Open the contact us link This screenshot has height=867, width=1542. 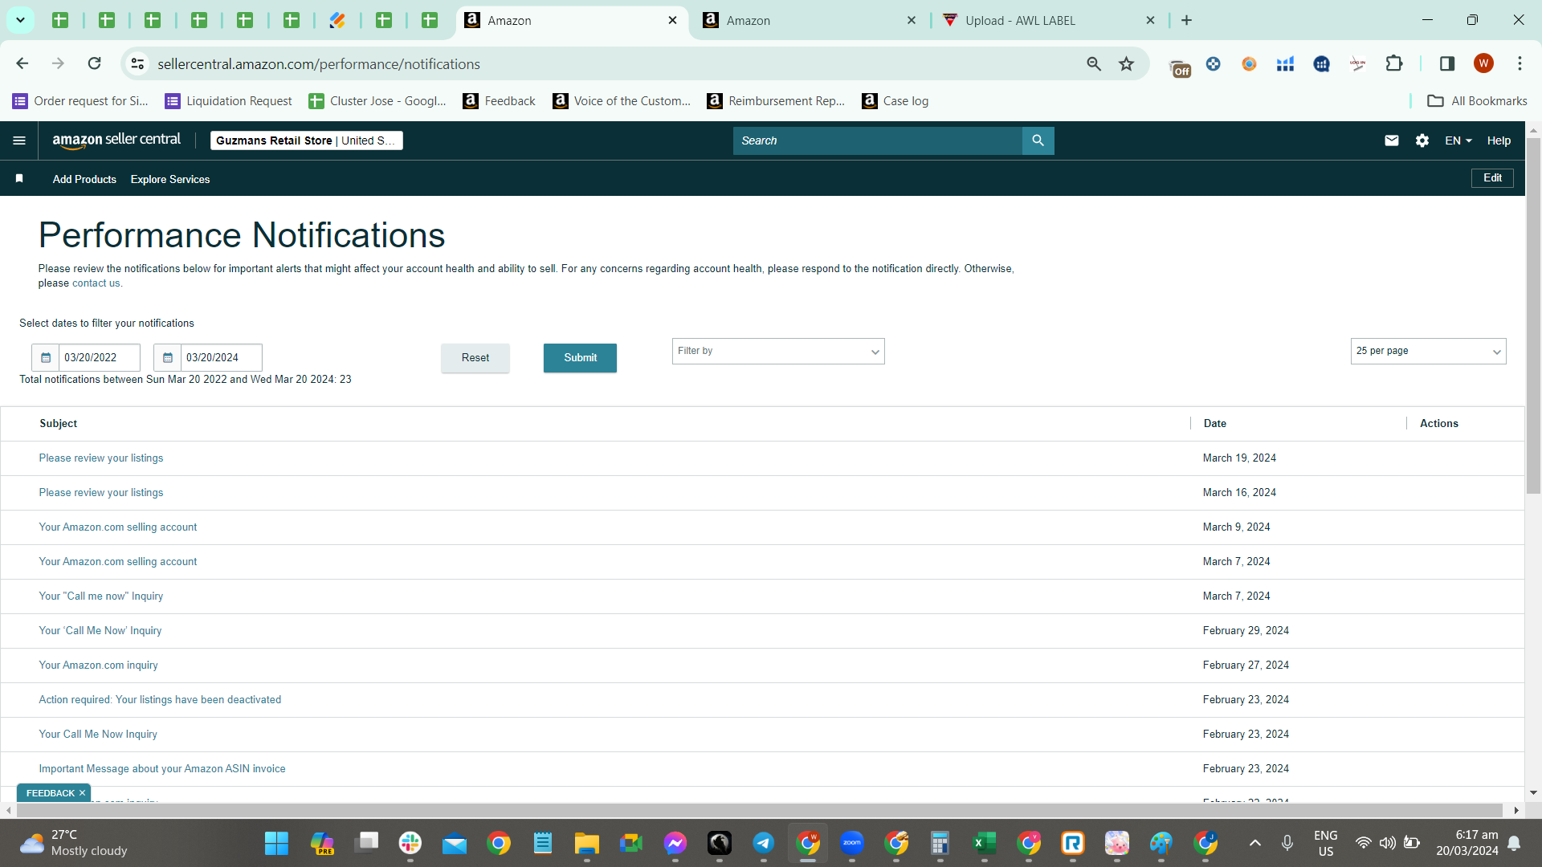pos(96,283)
